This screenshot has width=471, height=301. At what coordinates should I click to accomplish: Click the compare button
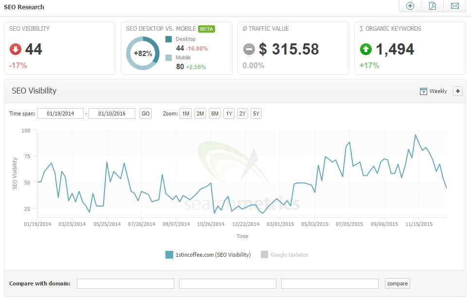(x=397, y=283)
